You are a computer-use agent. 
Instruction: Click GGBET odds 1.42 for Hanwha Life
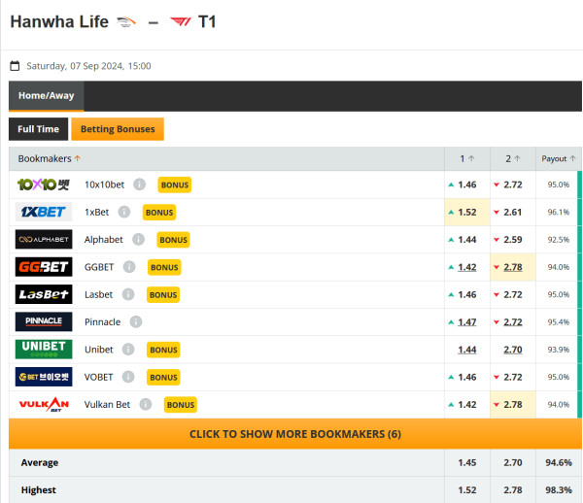pyautogui.click(x=467, y=267)
